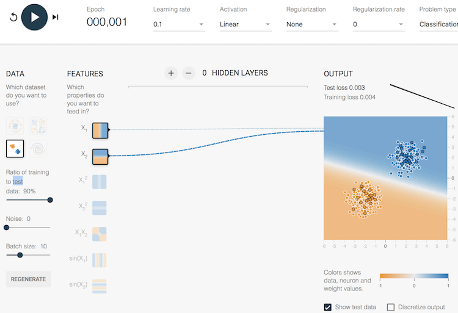Check the Discretize output checkbox
The height and width of the screenshot is (313, 458).
click(x=391, y=307)
